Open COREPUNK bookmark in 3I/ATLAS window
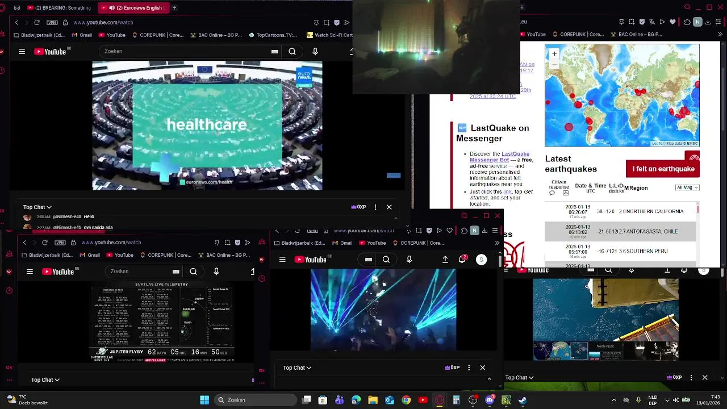Image resolution: width=727 pixels, height=409 pixels. [165, 255]
